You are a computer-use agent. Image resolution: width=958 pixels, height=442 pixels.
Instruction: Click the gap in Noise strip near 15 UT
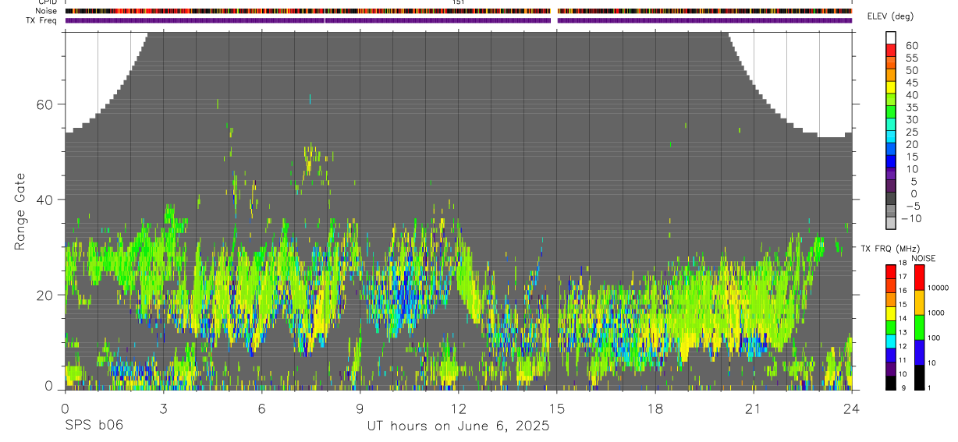point(554,11)
